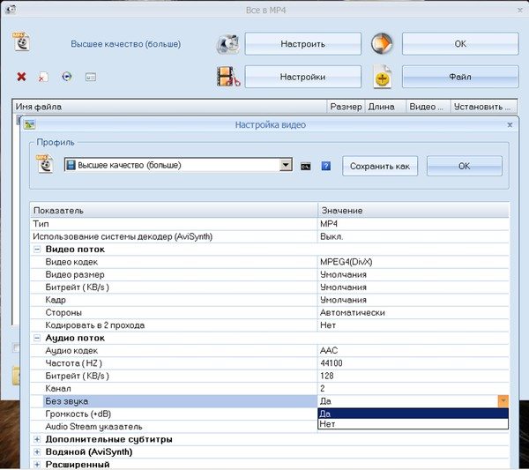Collapse the Аудио поток section

click(37, 338)
